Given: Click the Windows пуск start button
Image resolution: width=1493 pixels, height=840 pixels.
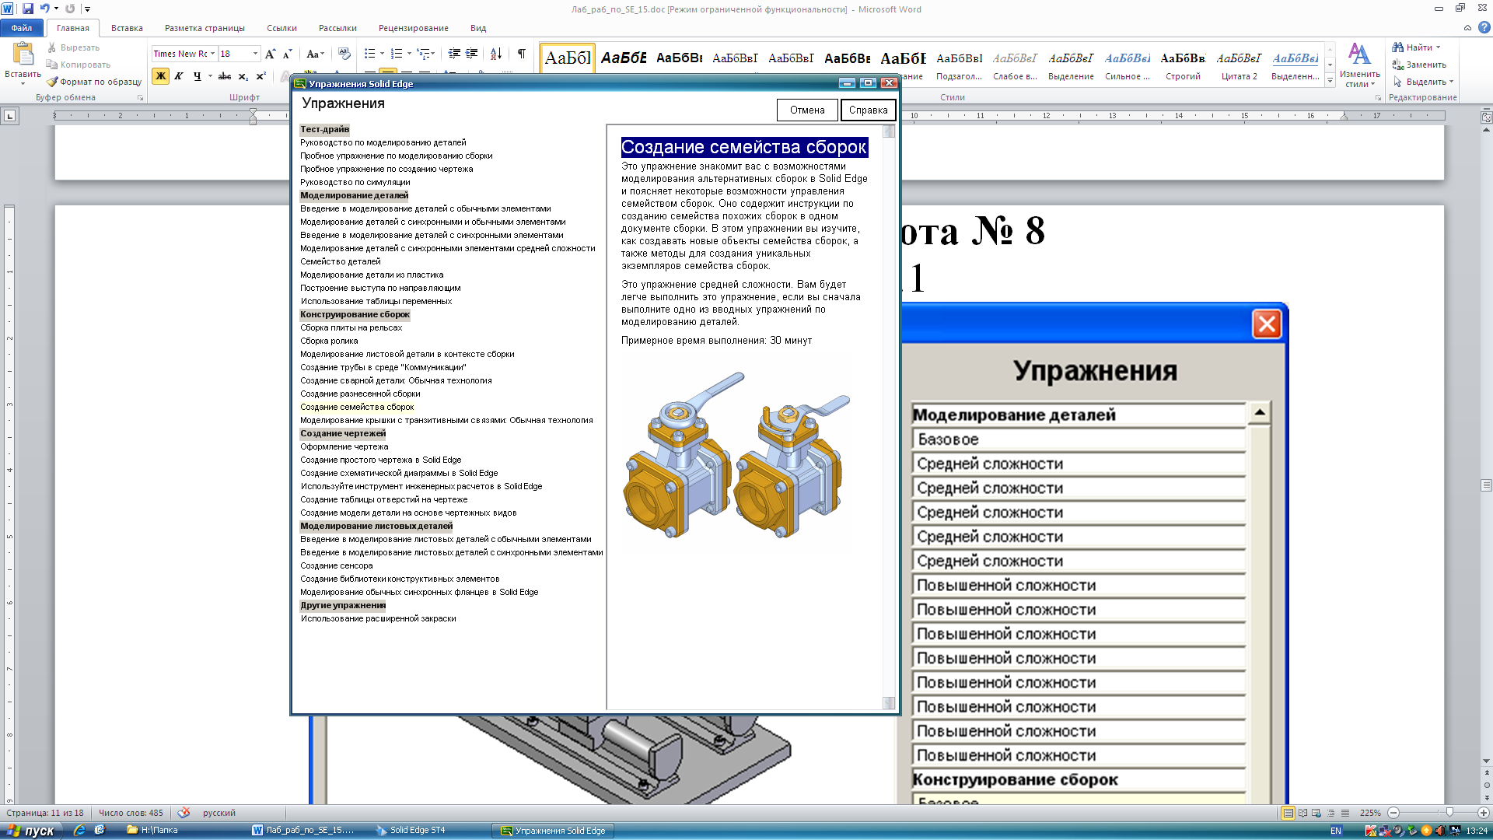Looking at the screenshot, I should (31, 831).
